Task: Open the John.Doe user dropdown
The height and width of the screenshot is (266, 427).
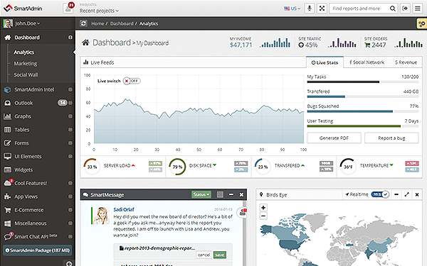Action: 27,23
